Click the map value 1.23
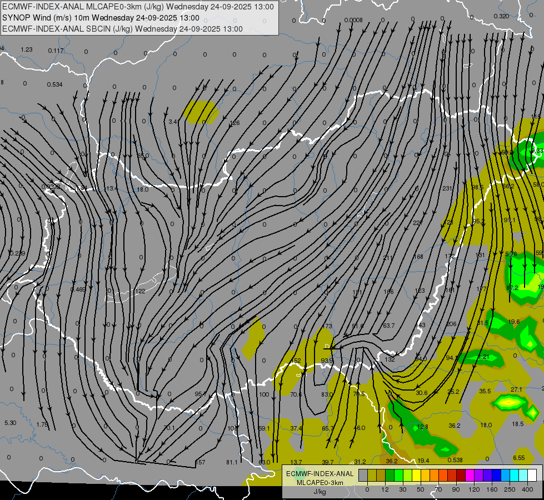 pos(27,49)
